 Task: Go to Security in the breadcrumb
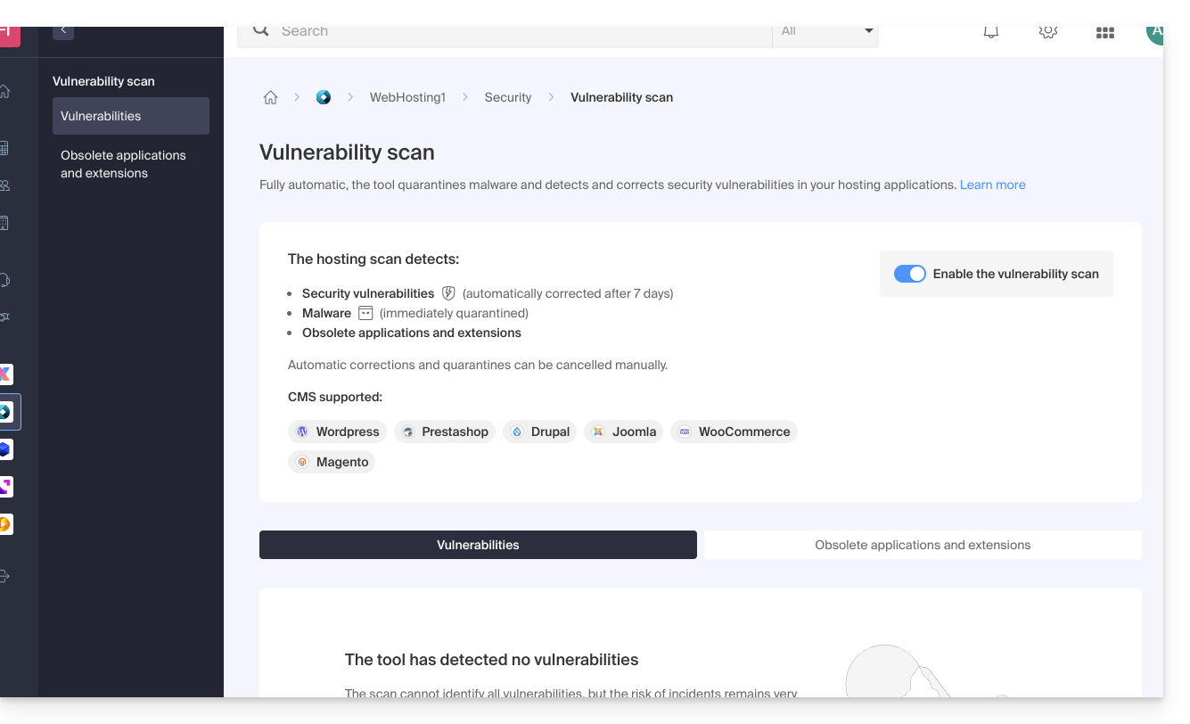tap(508, 97)
